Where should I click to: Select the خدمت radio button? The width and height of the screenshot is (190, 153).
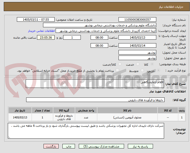point(138,64)
